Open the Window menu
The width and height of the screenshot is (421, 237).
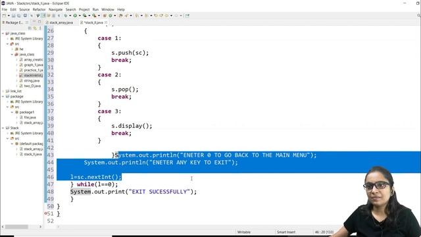[108, 9]
